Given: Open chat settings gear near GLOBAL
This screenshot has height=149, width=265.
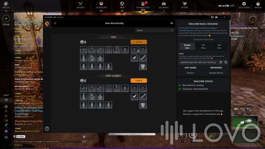Looking at the screenshot, I should click(x=84, y=137).
